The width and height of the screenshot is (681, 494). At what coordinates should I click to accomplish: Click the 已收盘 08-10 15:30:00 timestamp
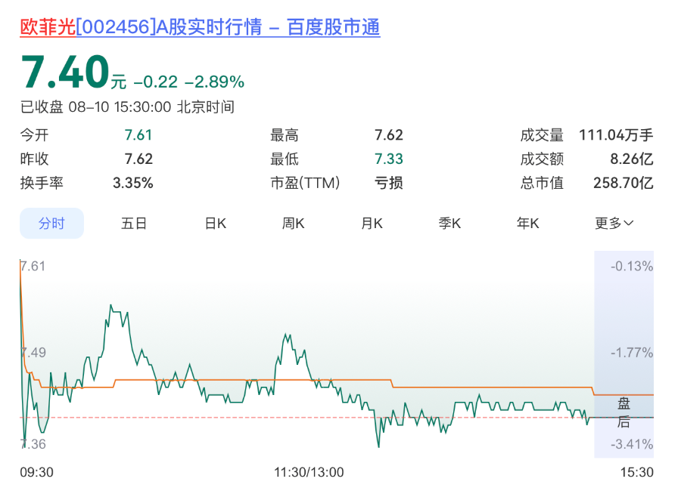click(x=127, y=107)
